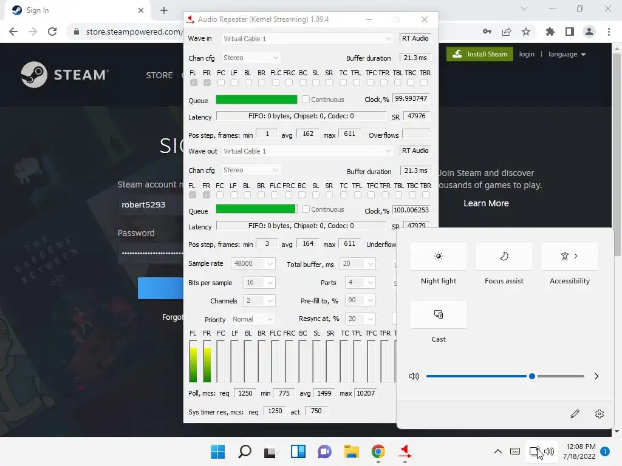This screenshot has height=466, width=622.
Task: Go back in Chrome
Action: click(x=13, y=32)
